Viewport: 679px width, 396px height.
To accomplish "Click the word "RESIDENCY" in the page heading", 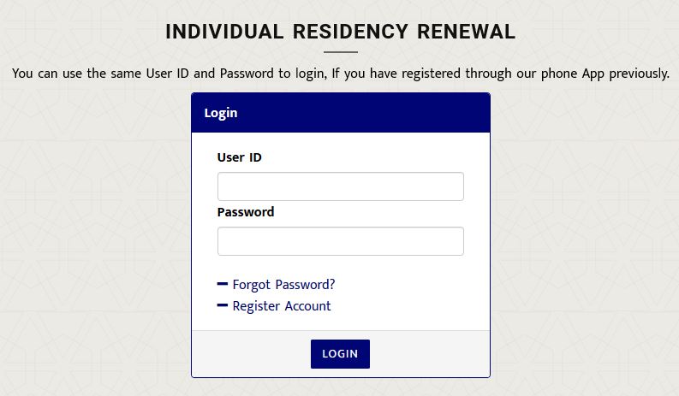I will (x=350, y=32).
